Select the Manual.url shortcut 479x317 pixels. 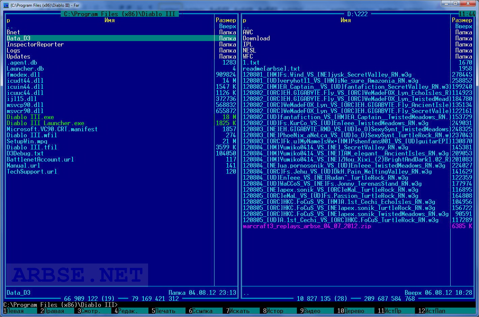[x=24, y=166]
